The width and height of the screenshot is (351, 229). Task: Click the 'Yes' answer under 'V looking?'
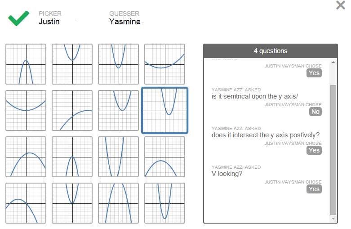[x=314, y=189]
